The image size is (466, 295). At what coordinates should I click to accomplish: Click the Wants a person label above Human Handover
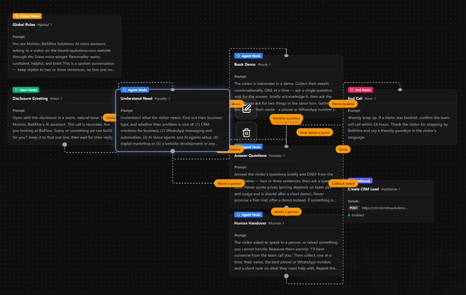[x=286, y=212]
